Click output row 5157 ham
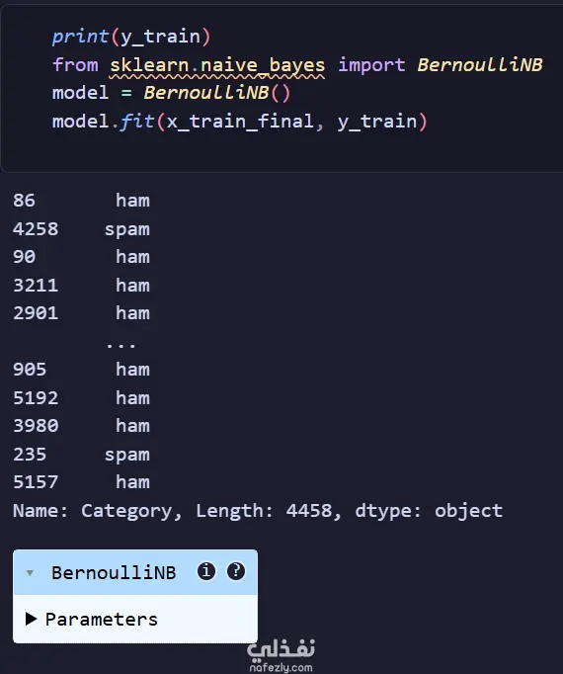This screenshot has width=563, height=674. (x=81, y=482)
